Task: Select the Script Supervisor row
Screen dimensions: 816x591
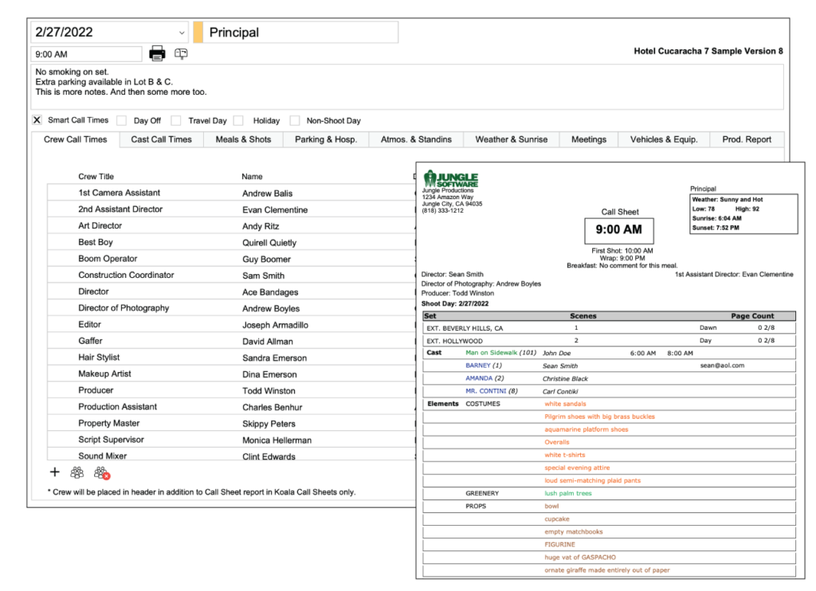Action: [x=232, y=440]
